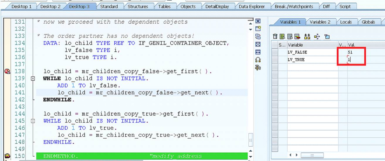Click the value field of LV_TRUE

[366, 59]
